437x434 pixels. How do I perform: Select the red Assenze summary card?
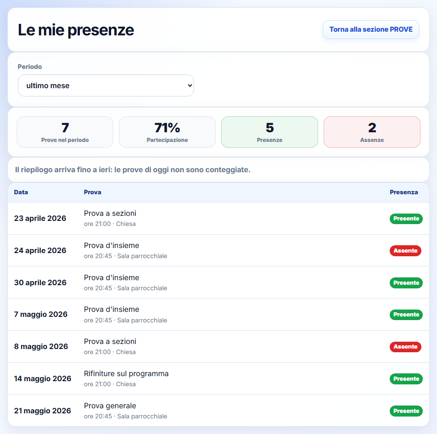pyautogui.click(x=372, y=132)
